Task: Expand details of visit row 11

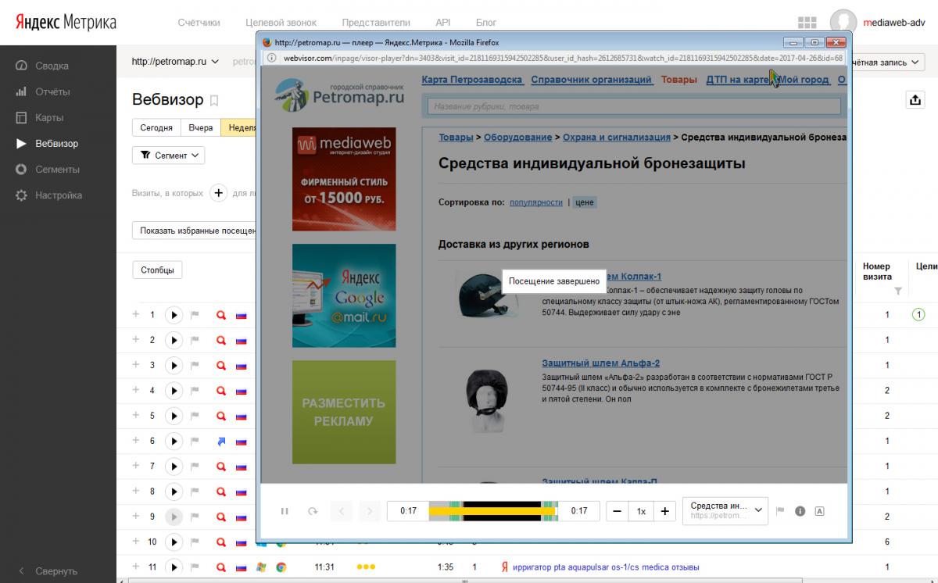Action: pos(135,567)
